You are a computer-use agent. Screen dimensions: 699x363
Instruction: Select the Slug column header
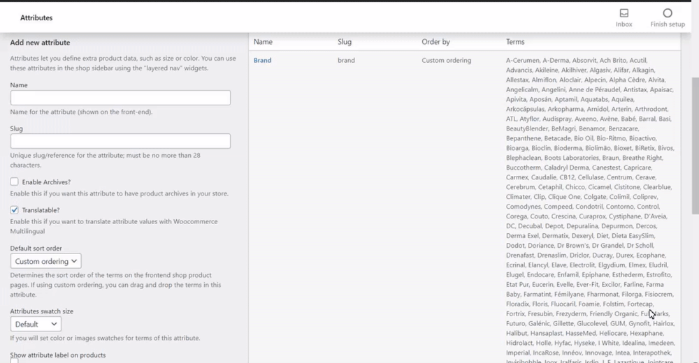[345, 41]
